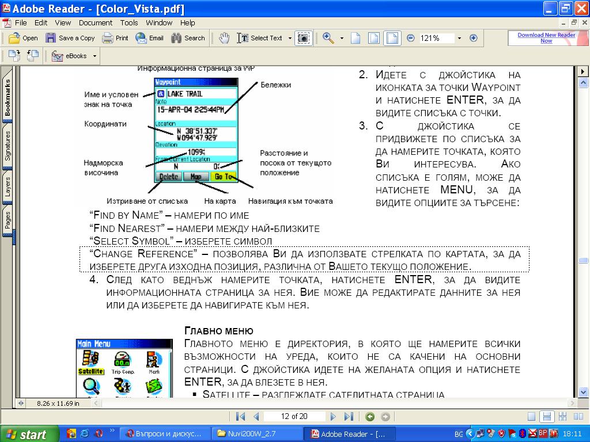Click the Previous View green arrow
590x442 pixels.
[370, 416]
